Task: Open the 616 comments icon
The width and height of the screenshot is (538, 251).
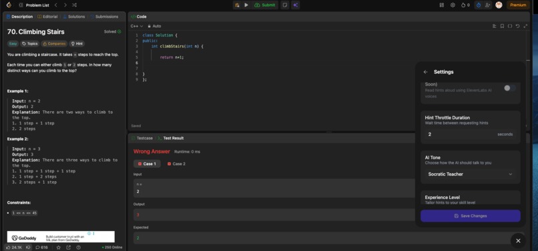Action: tap(41, 247)
